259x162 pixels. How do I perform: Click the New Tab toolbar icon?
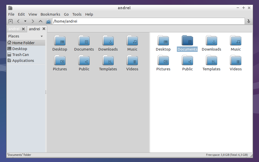pos(11,21)
